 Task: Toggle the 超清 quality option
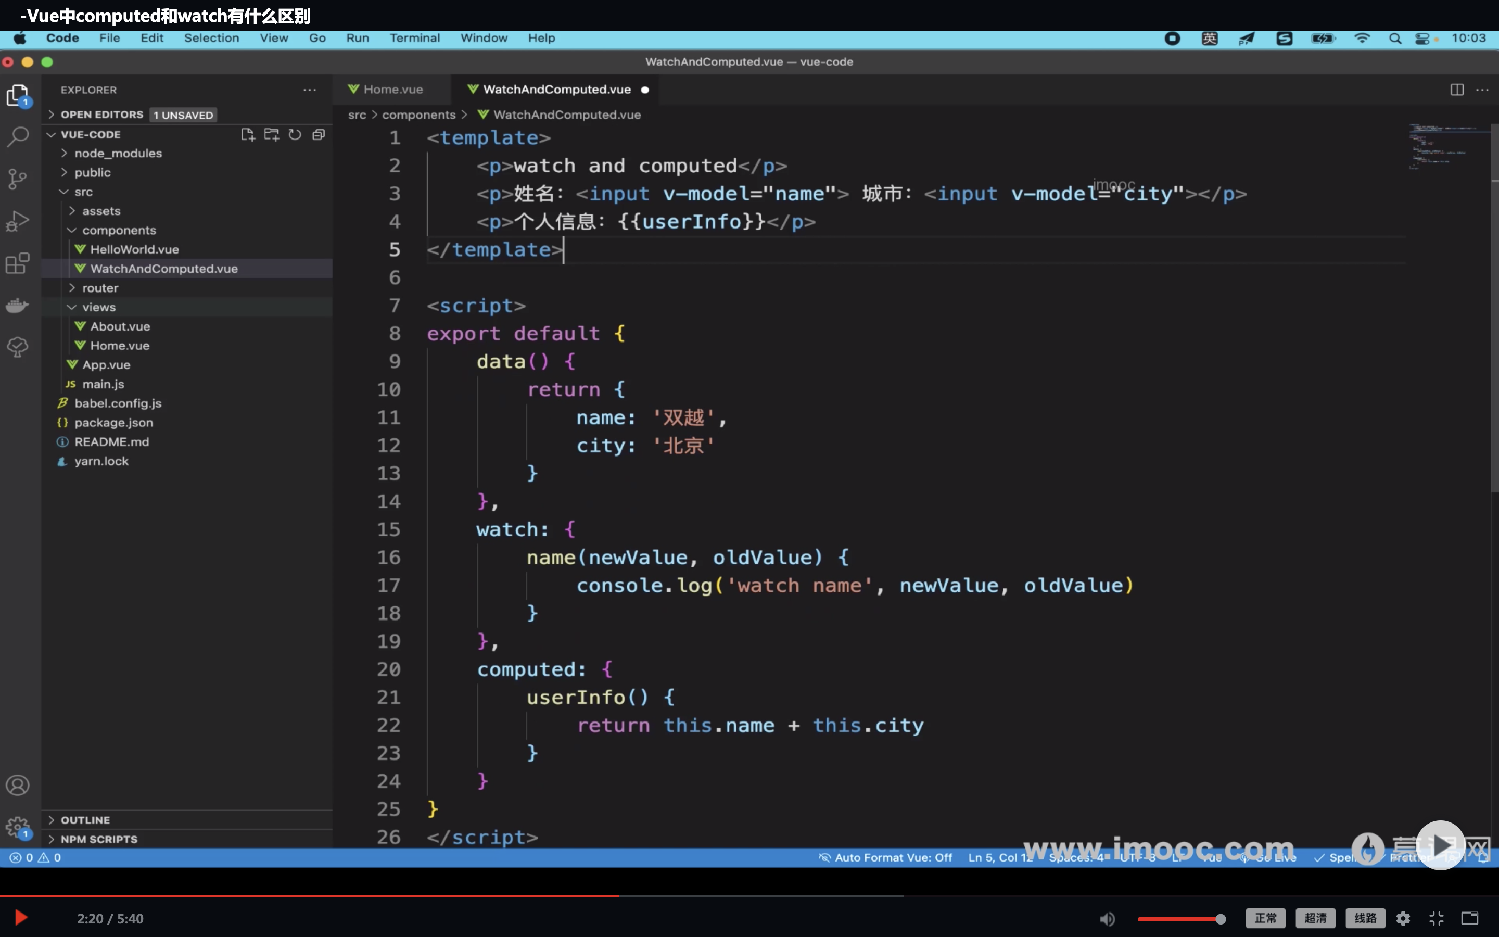click(x=1315, y=918)
